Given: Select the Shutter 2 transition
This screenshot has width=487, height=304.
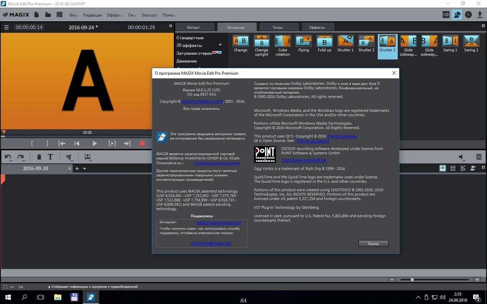Looking at the screenshot, I should click(x=366, y=41).
